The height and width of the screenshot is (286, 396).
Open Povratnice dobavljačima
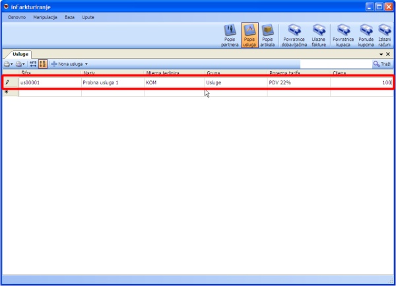click(295, 36)
